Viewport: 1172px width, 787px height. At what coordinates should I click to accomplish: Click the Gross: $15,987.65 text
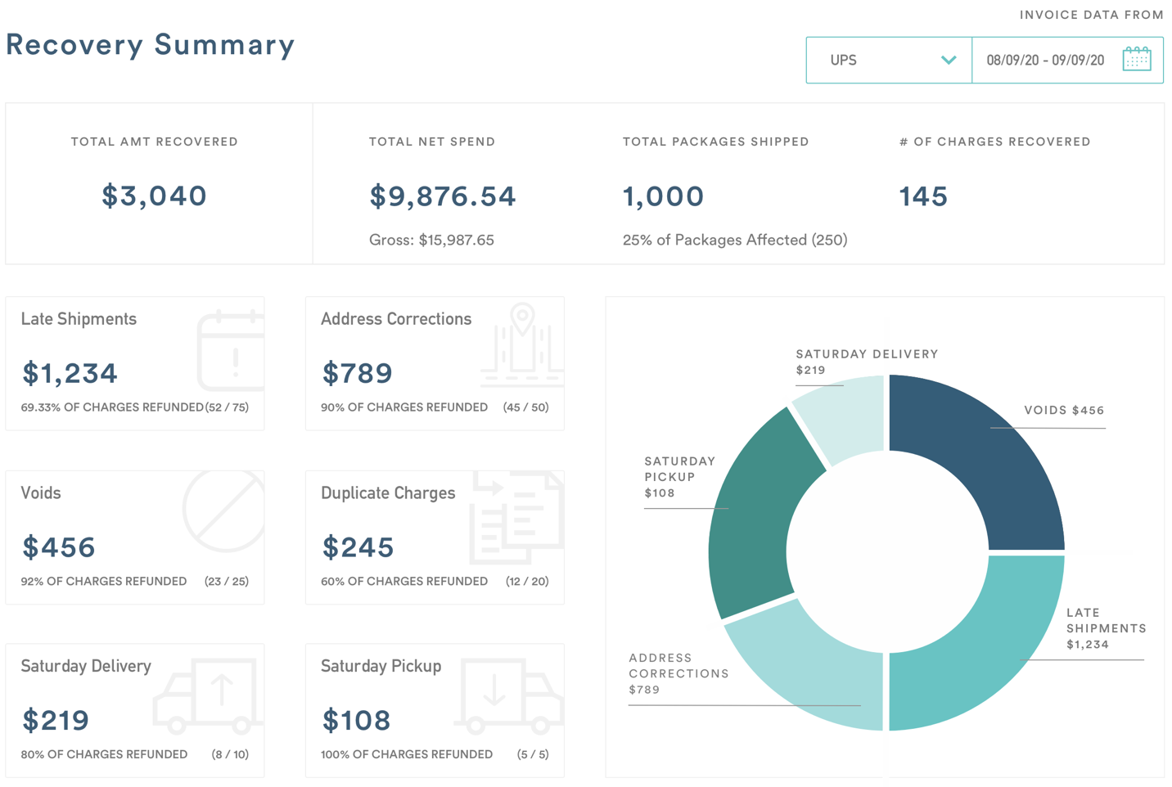pyautogui.click(x=431, y=240)
